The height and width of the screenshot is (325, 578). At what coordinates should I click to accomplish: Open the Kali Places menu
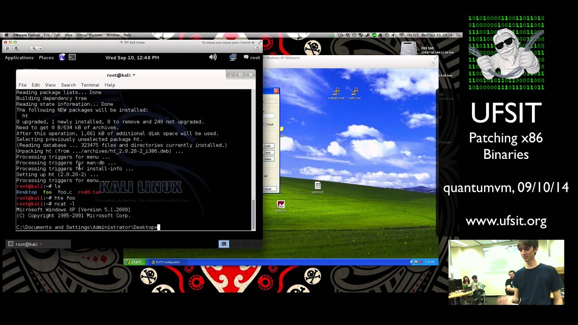(x=46, y=58)
